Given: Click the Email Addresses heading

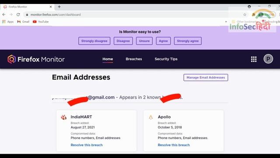Looking at the screenshot, I should (81, 77).
